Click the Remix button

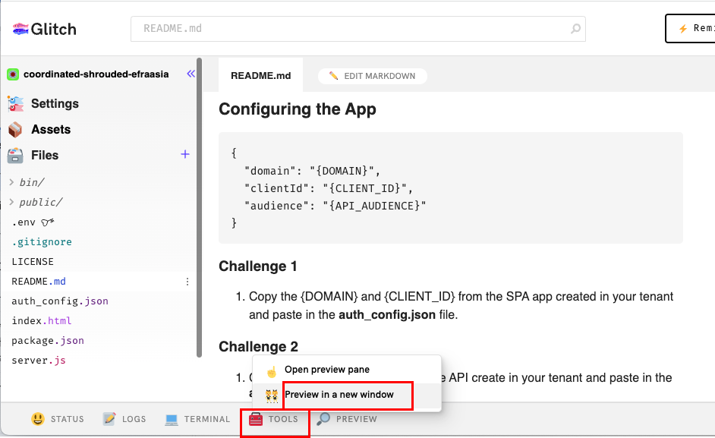(x=689, y=29)
